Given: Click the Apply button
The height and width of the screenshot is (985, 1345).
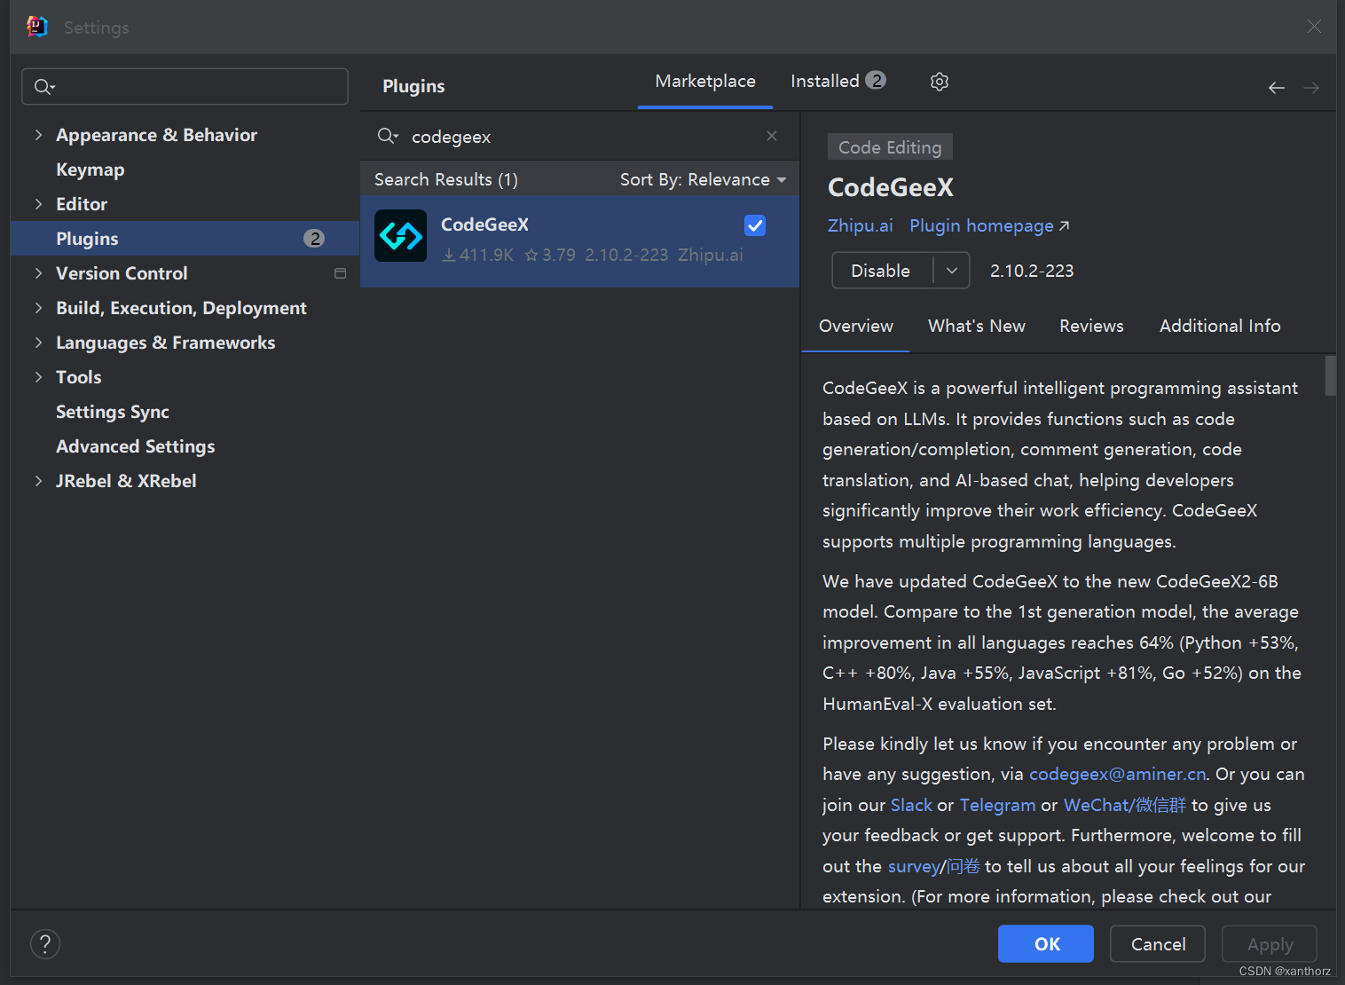Looking at the screenshot, I should (x=1270, y=944).
